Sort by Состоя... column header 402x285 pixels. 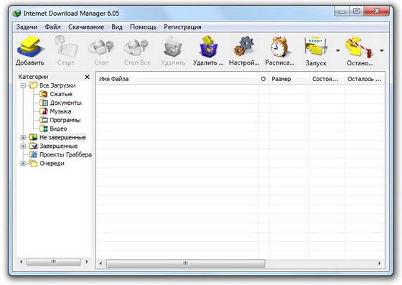click(327, 79)
